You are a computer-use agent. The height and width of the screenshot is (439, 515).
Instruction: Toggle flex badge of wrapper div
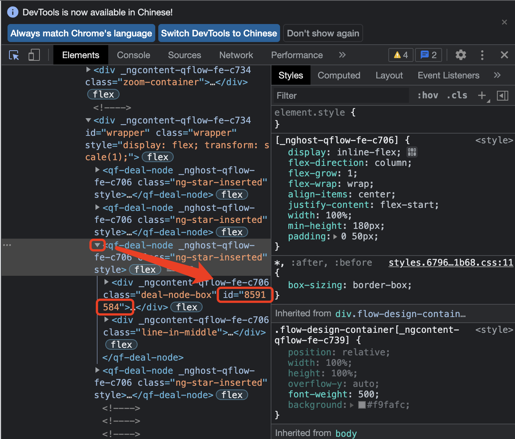(x=158, y=157)
